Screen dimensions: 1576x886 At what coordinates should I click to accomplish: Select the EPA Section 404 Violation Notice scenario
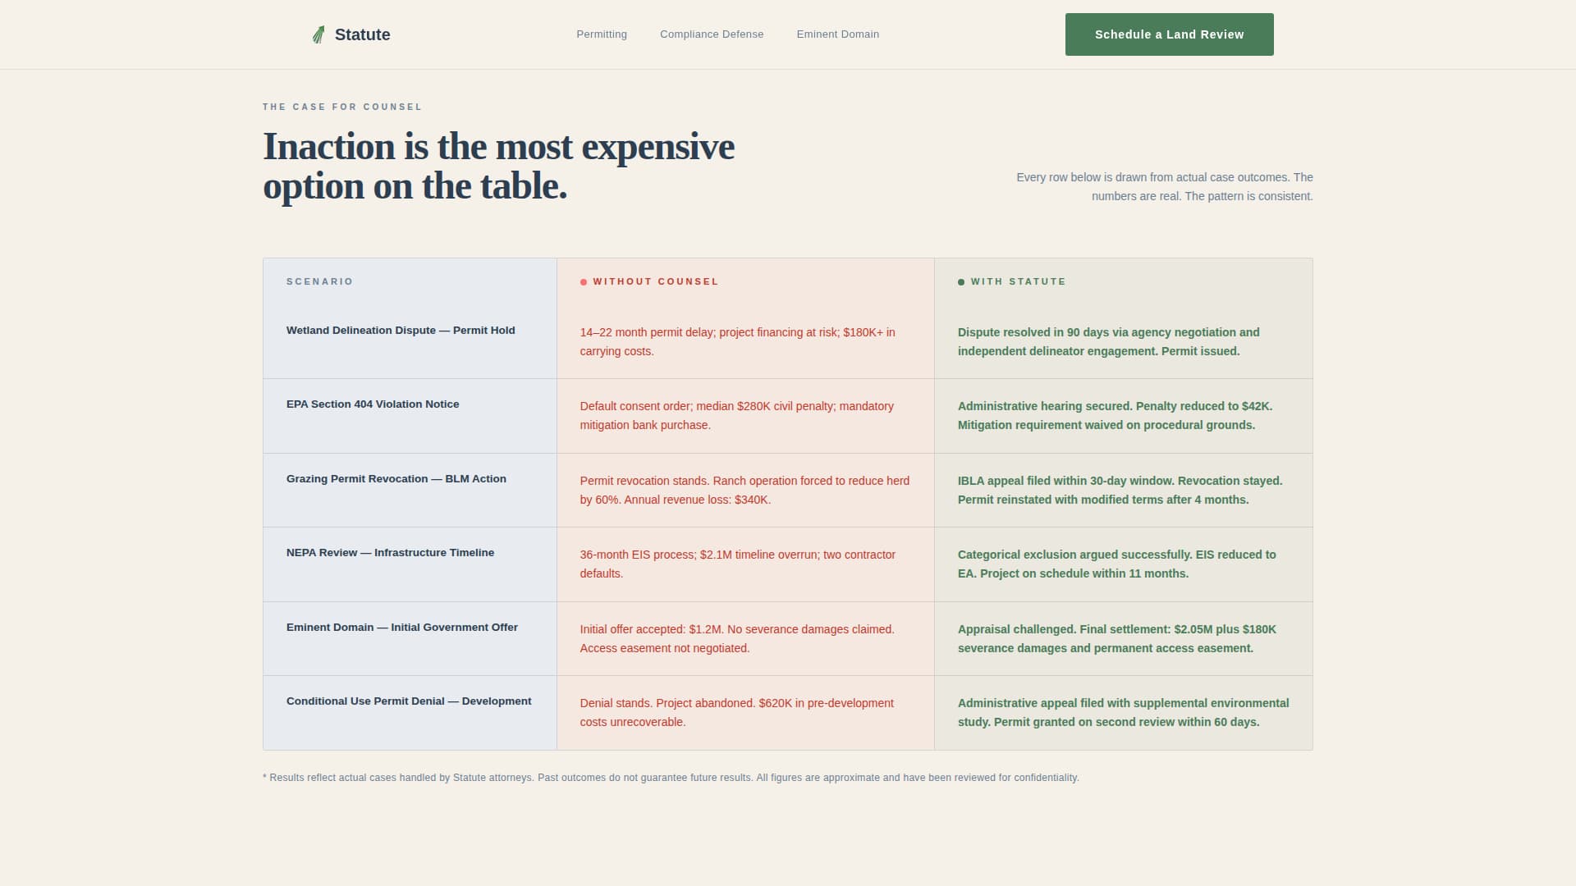point(373,404)
